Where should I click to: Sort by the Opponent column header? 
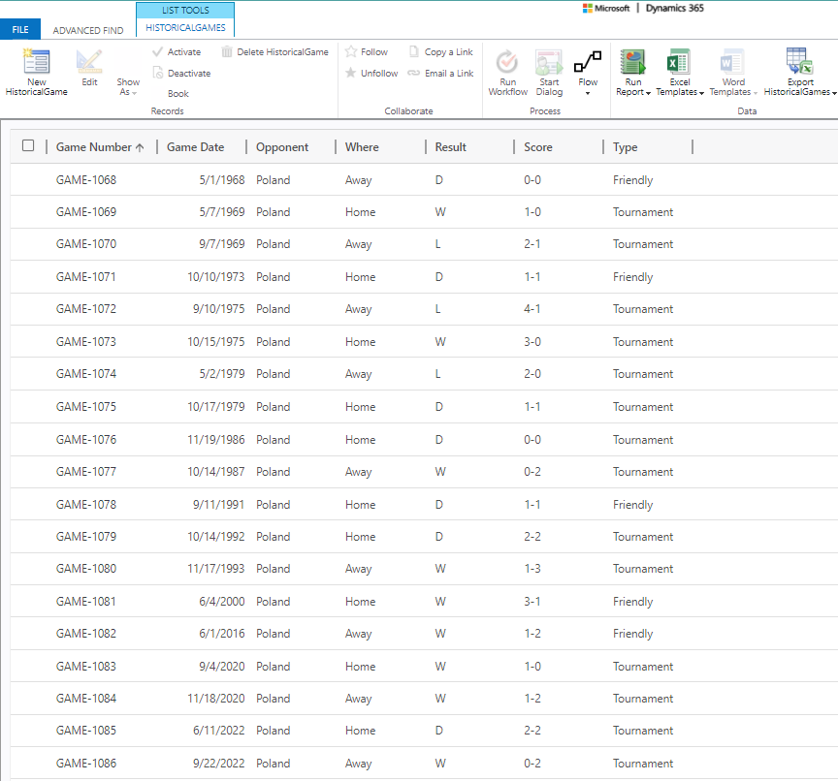pos(281,147)
